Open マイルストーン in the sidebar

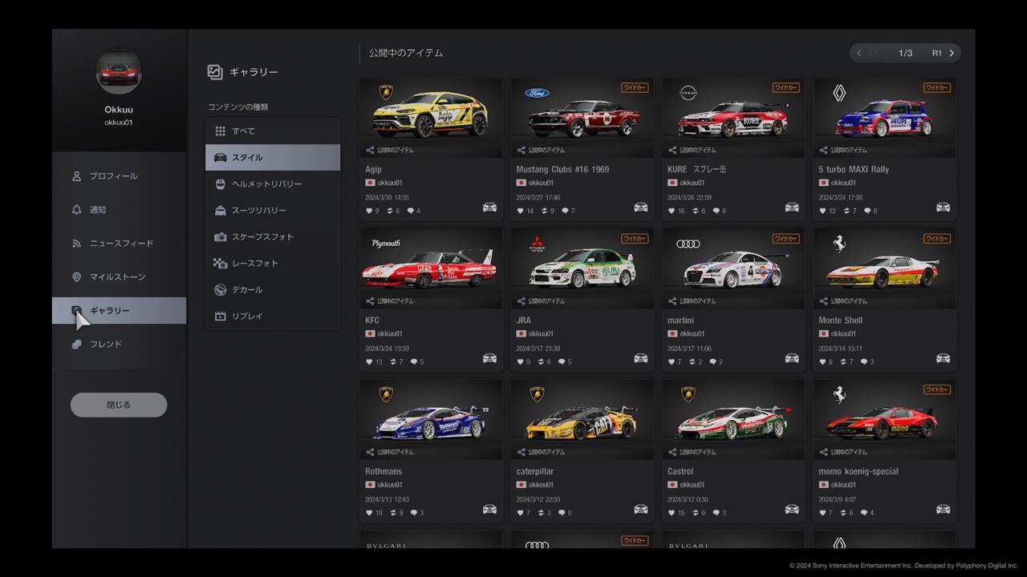pos(119,277)
